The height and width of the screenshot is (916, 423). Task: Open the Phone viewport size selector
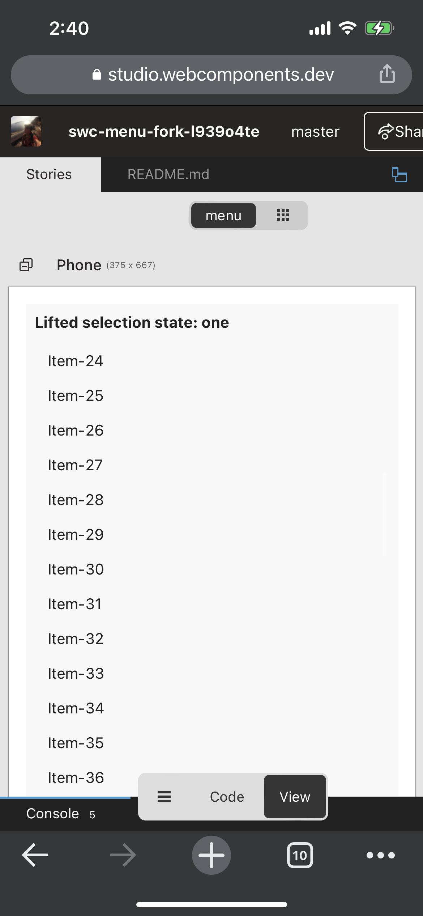point(106,265)
